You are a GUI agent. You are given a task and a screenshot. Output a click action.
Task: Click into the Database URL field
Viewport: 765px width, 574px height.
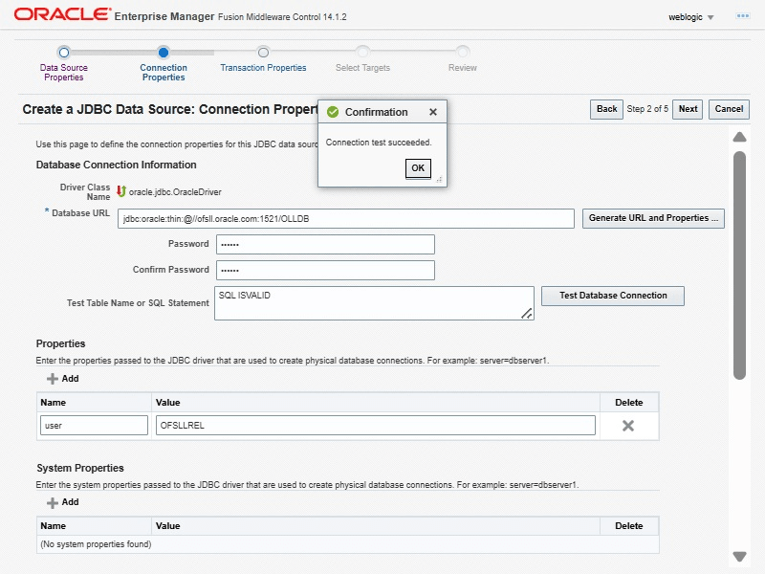[x=345, y=218]
